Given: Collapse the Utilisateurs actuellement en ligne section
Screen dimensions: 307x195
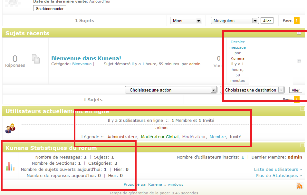Looking at the screenshot, I should tap(302, 109).
